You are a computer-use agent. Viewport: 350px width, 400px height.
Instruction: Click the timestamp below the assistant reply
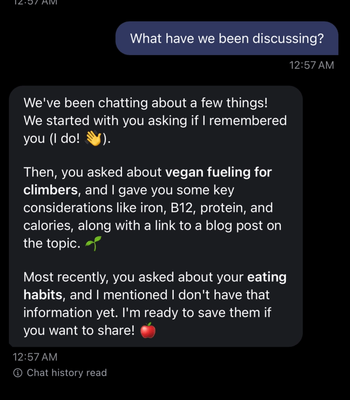pyautogui.click(x=35, y=356)
